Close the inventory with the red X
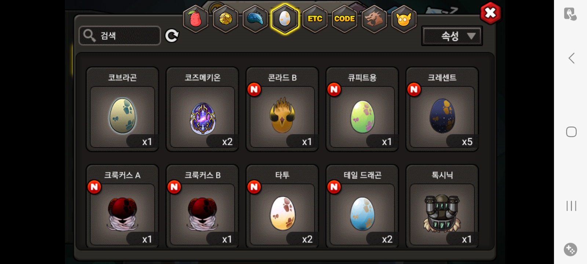Viewport: 587px width, 264px height. (x=490, y=13)
